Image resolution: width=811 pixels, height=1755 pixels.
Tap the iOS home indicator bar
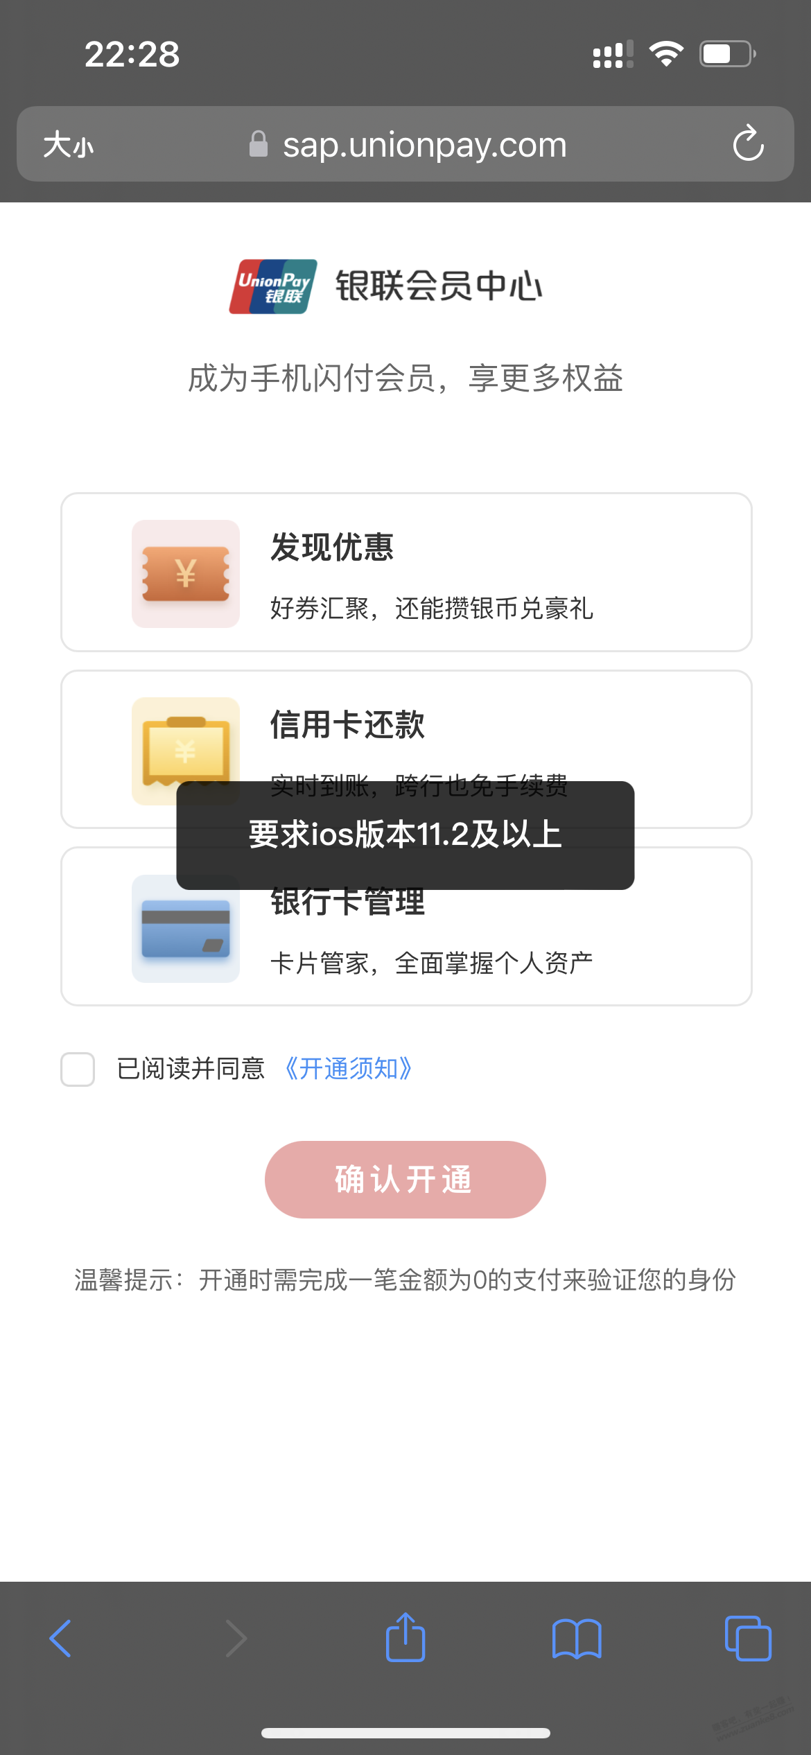coord(405,1733)
